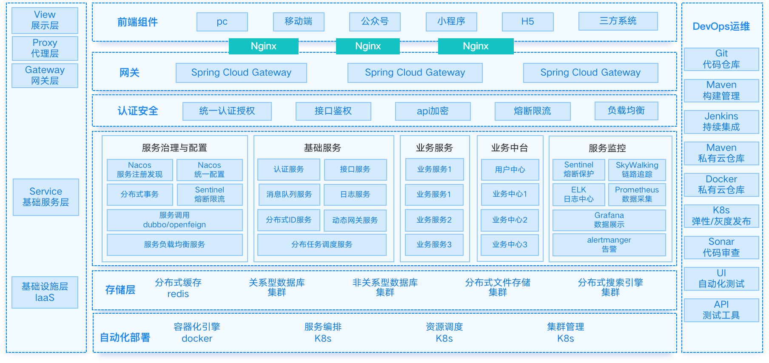
Task: Select the 认证服务 box
Action: pyautogui.click(x=289, y=170)
